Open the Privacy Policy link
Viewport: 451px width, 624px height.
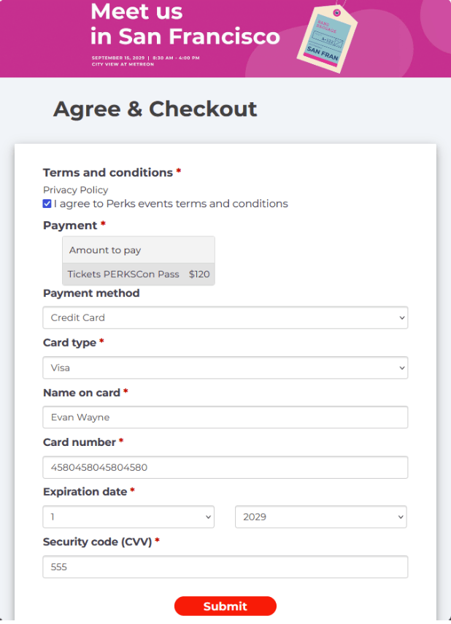coord(75,190)
